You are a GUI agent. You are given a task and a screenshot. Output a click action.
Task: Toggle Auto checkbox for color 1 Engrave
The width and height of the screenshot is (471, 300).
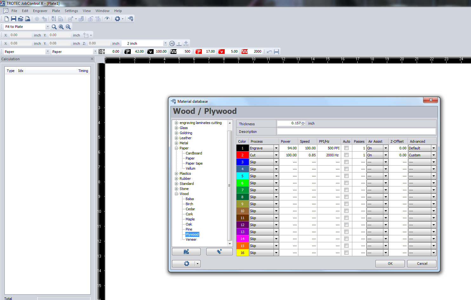point(346,148)
